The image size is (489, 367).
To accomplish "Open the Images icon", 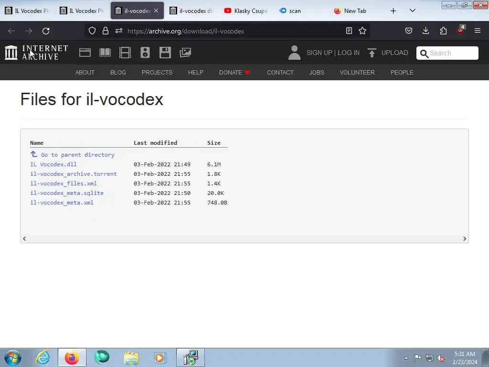I will 185,53.
